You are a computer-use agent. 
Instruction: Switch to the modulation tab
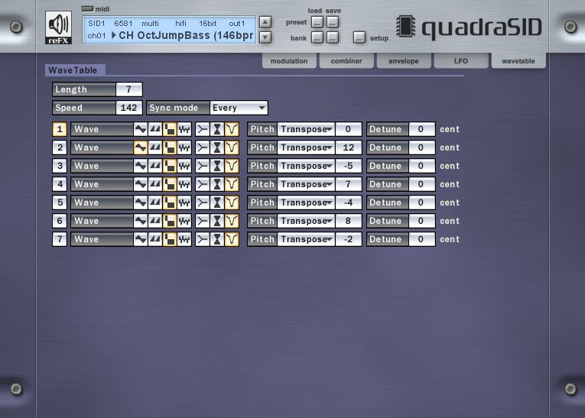coord(289,61)
